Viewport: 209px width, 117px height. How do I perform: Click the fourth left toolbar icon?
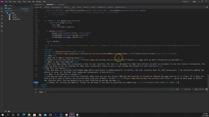2,19
